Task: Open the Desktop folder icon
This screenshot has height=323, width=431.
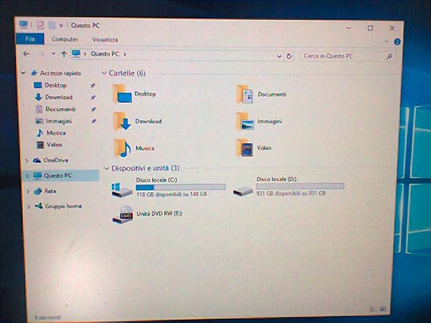Action: (x=123, y=94)
